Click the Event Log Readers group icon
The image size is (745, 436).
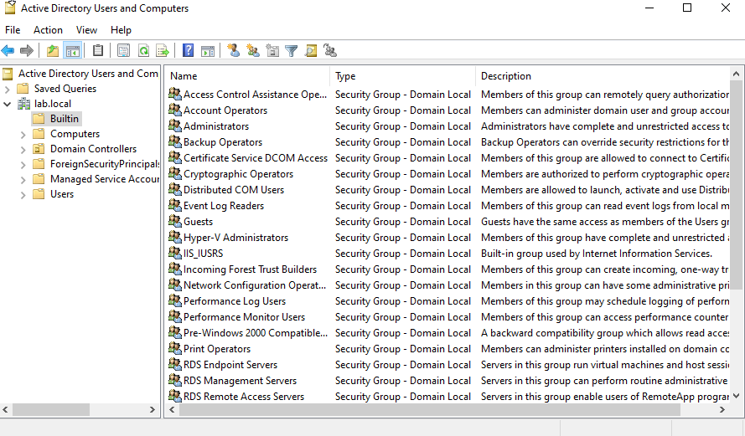point(175,205)
